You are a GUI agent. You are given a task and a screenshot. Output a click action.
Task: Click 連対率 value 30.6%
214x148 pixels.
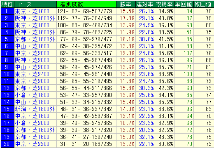(x=147, y=39)
